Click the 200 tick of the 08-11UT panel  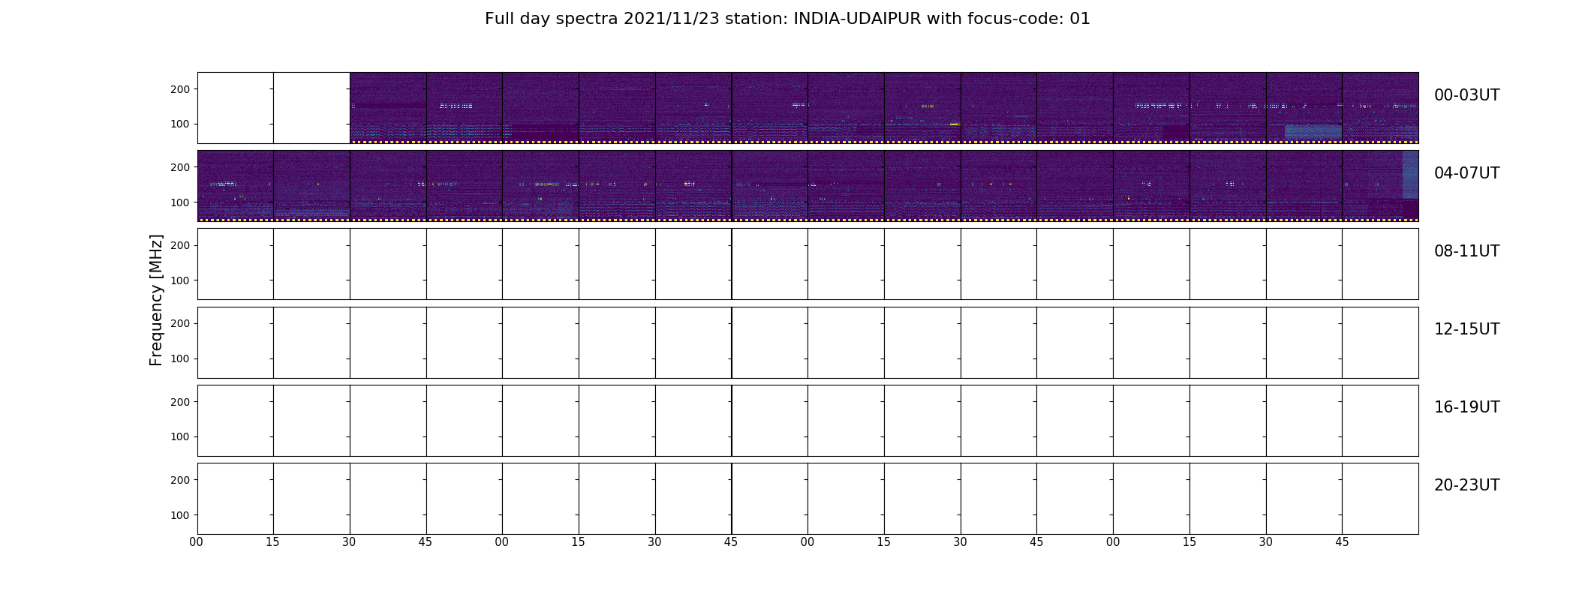click(180, 245)
